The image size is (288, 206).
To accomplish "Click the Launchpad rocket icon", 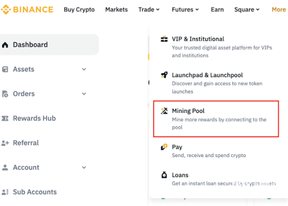I will (164, 75).
